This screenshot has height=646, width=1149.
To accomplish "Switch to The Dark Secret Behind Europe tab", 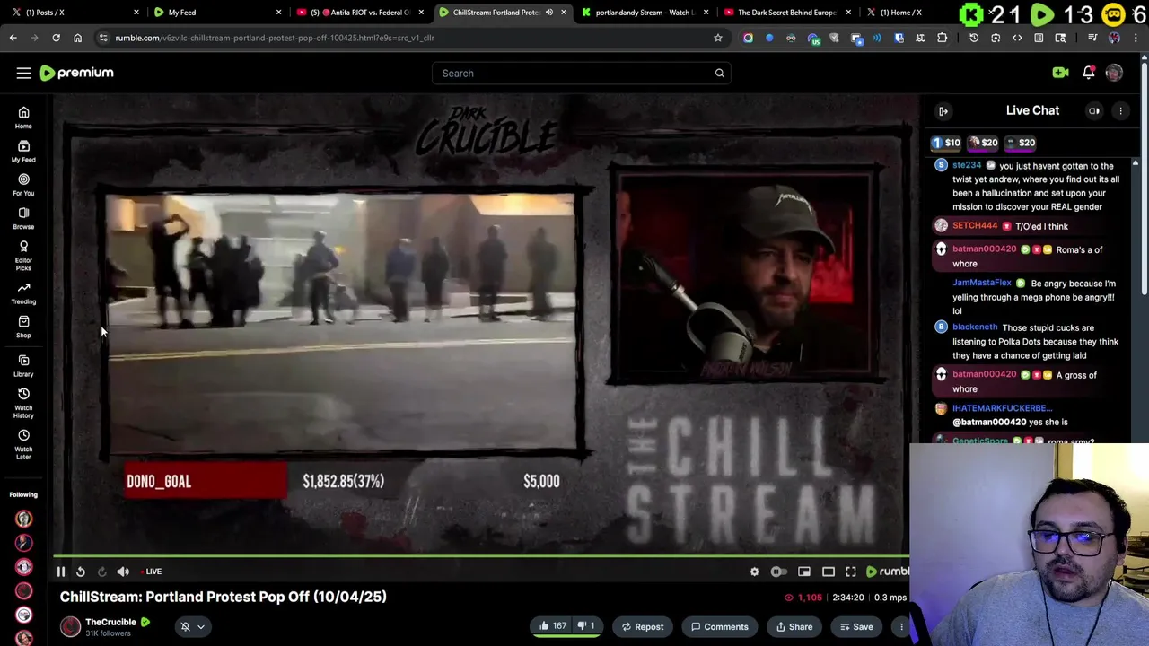I will click(787, 13).
